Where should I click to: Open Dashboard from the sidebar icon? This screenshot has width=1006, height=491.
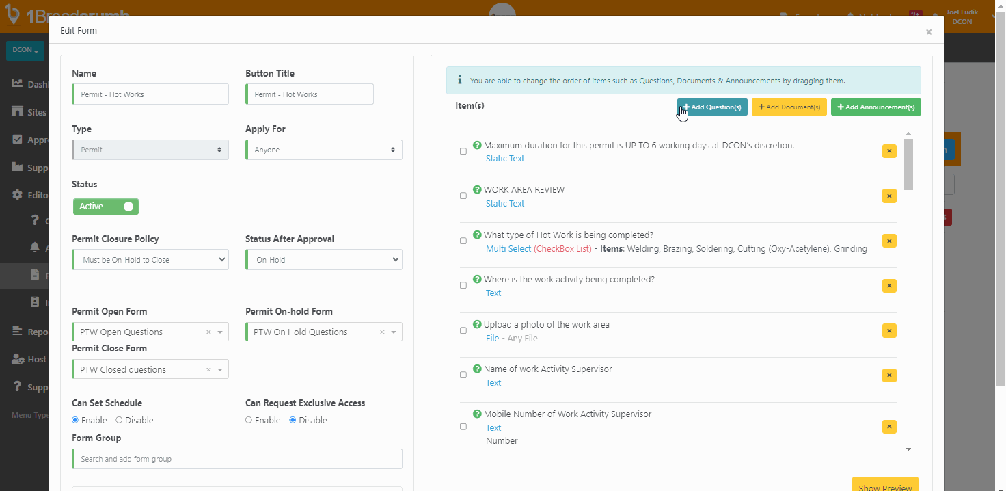18,84
